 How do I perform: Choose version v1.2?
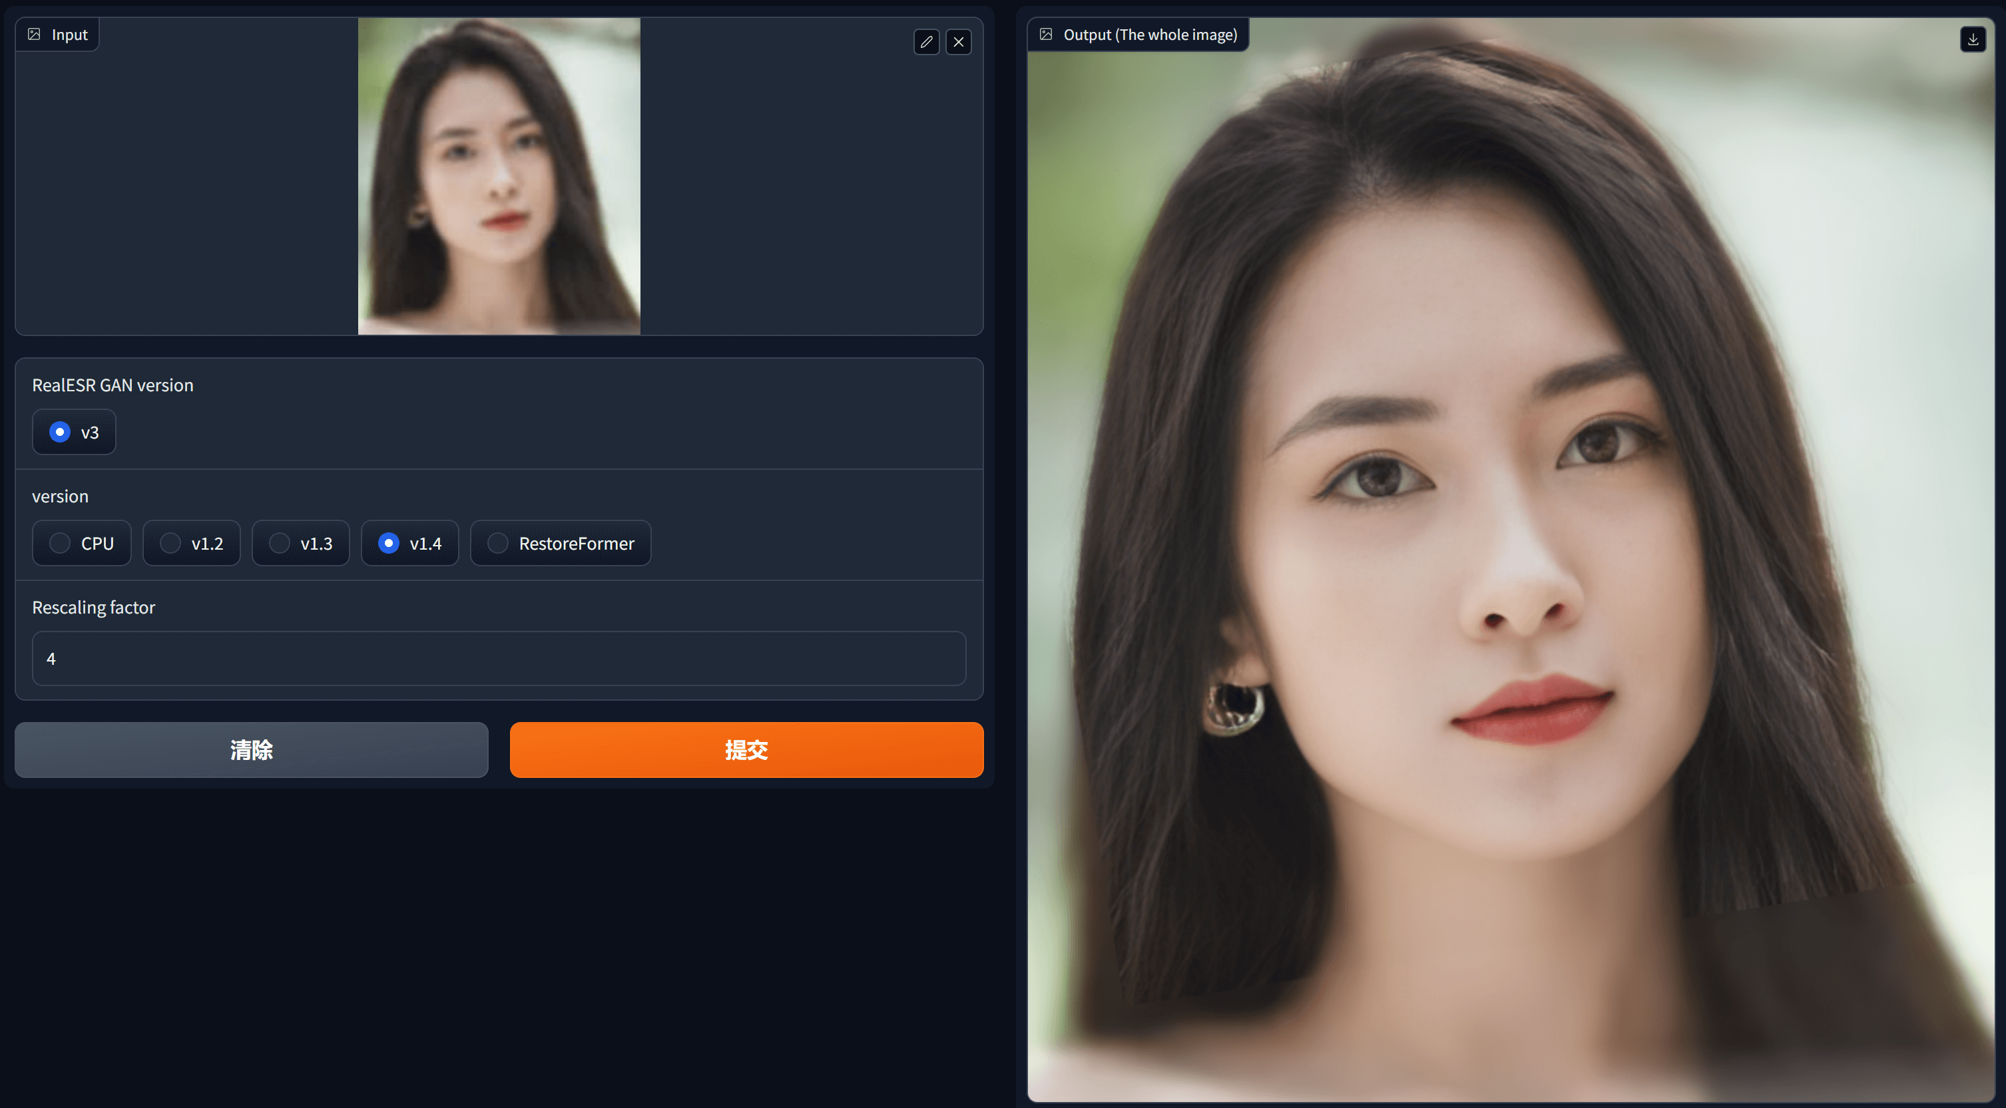pos(170,543)
